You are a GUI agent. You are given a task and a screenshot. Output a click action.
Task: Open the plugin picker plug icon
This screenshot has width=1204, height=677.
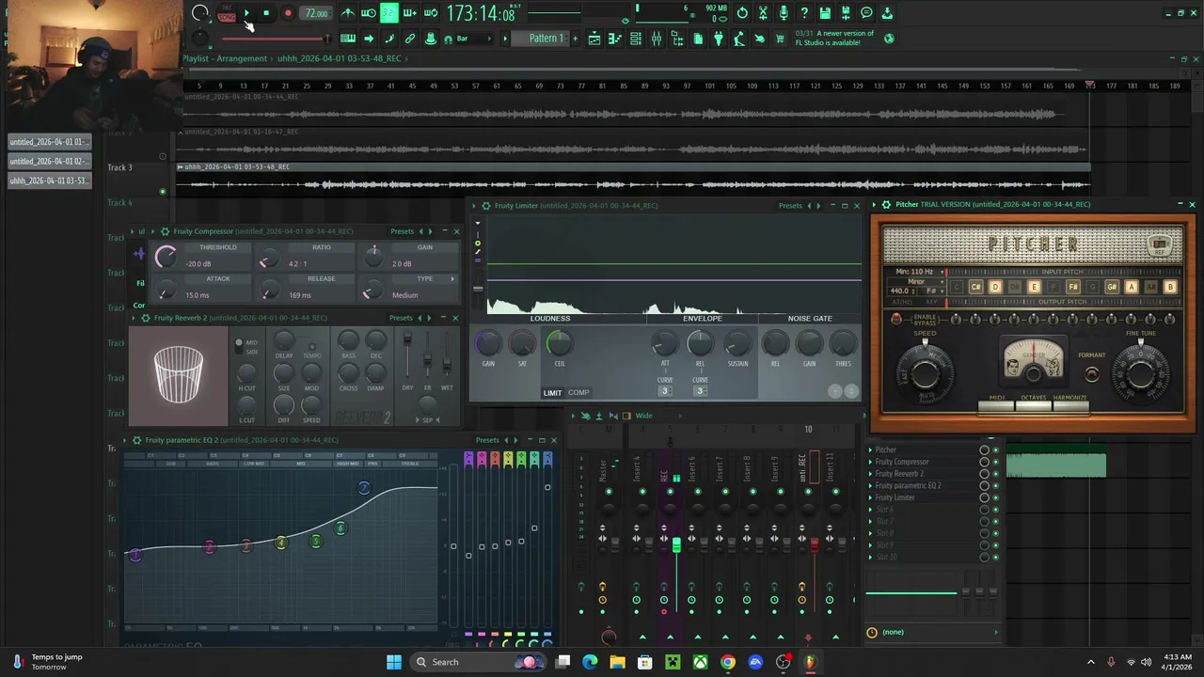click(719, 39)
